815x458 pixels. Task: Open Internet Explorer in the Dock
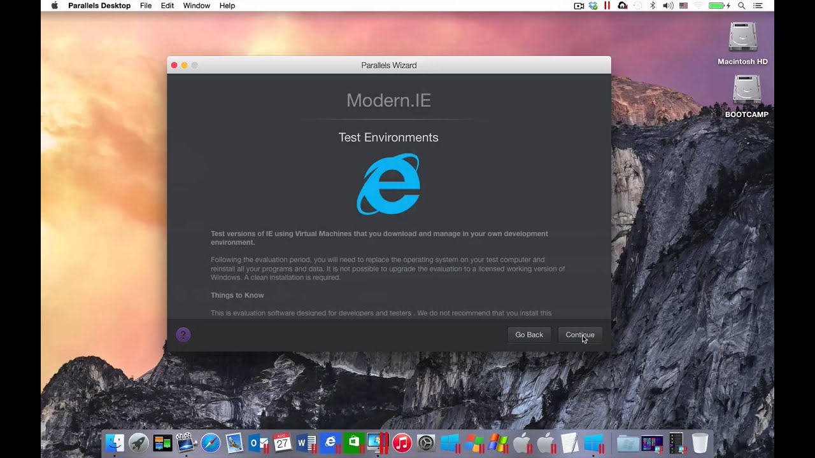click(x=330, y=443)
